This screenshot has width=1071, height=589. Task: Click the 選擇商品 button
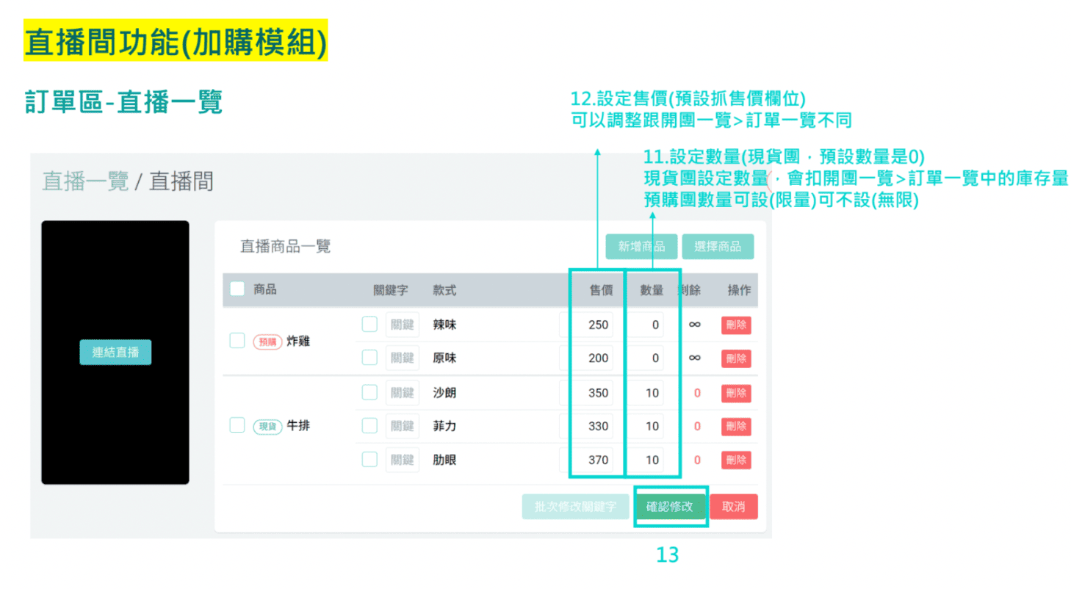pyautogui.click(x=718, y=247)
